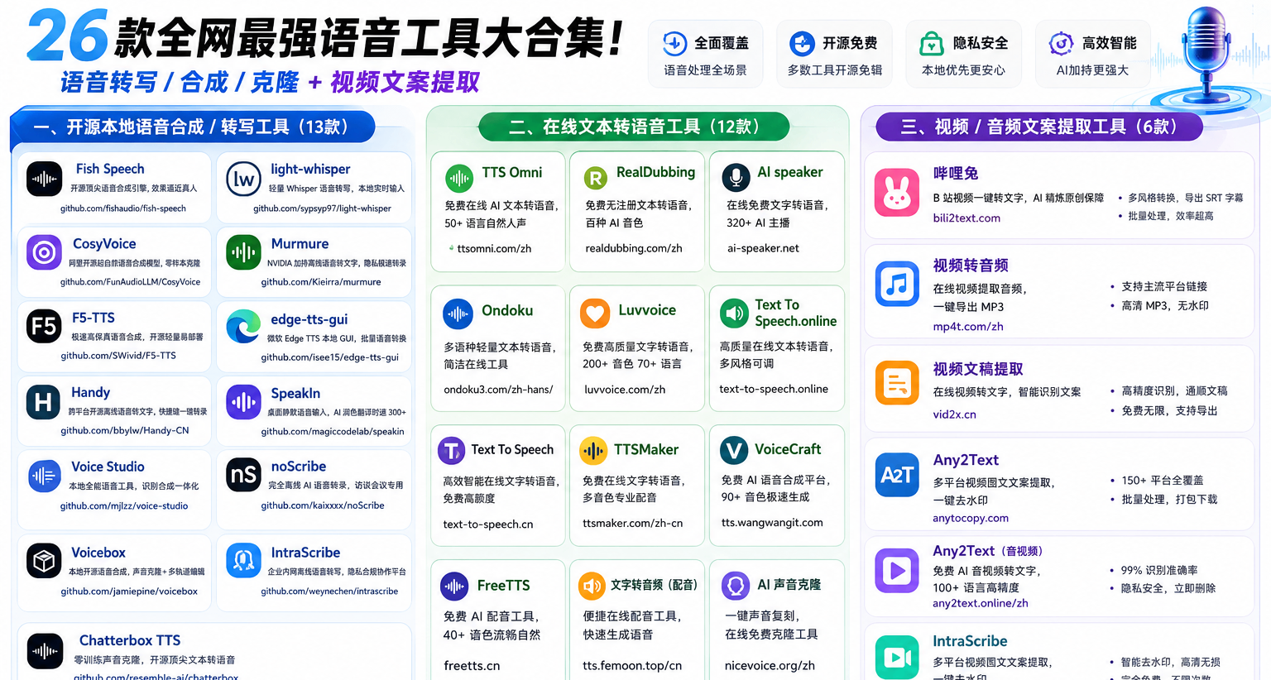Click the orange Luvvoice heart icon
The height and width of the screenshot is (680, 1271).
(x=595, y=314)
